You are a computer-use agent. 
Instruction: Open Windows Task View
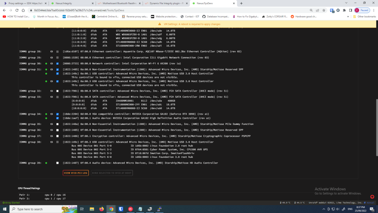click(82, 209)
